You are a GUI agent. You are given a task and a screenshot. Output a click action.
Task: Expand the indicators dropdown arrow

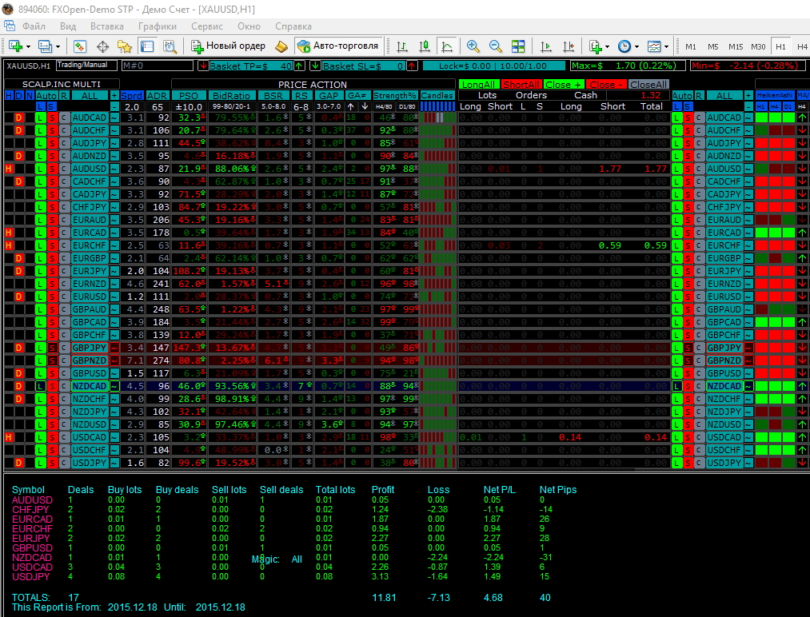point(607,46)
